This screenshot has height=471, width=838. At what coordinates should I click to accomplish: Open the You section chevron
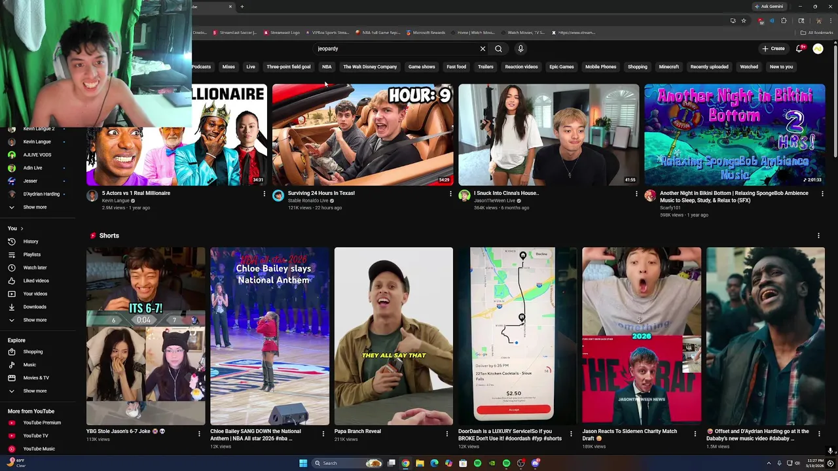point(22,228)
